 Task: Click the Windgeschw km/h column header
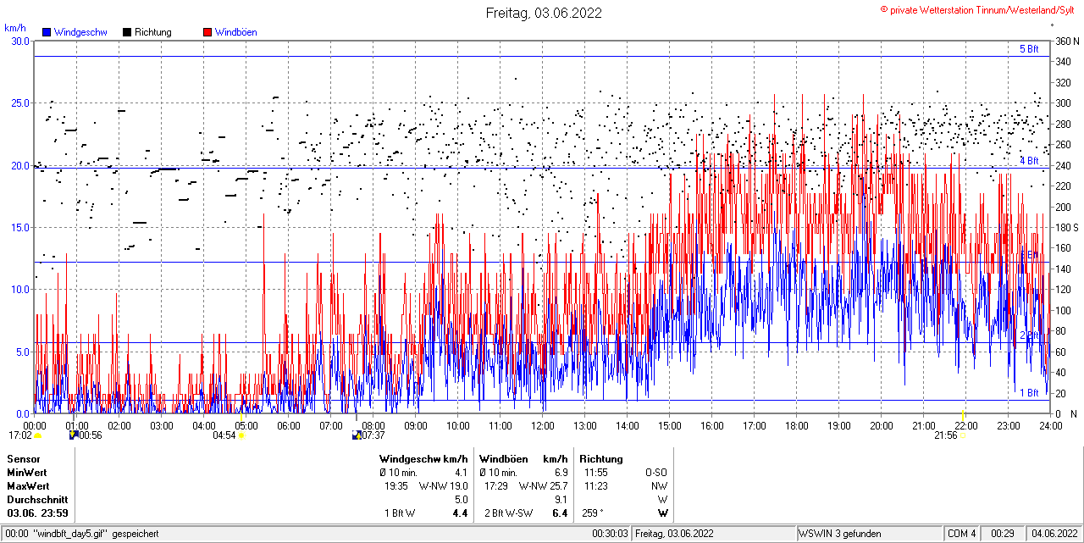click(423, 459)
